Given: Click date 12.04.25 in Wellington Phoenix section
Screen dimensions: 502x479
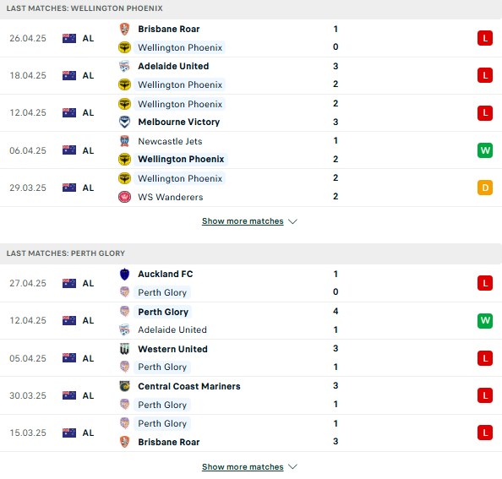Looking at the screenshot, I should pos(28,112).
